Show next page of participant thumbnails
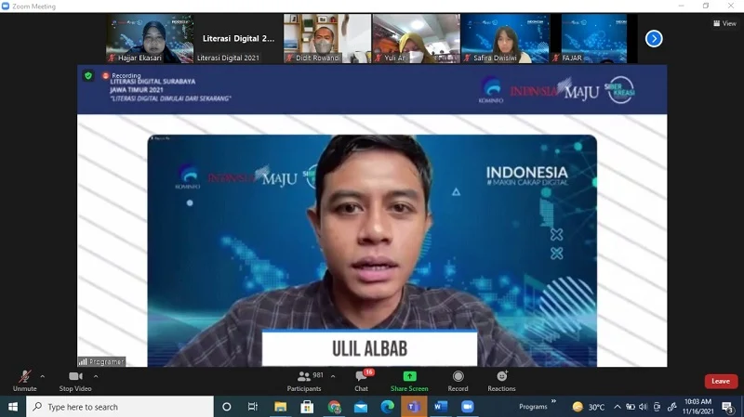Image resolution: width=744 pixels, height=417 pixels. pos(654,38)
